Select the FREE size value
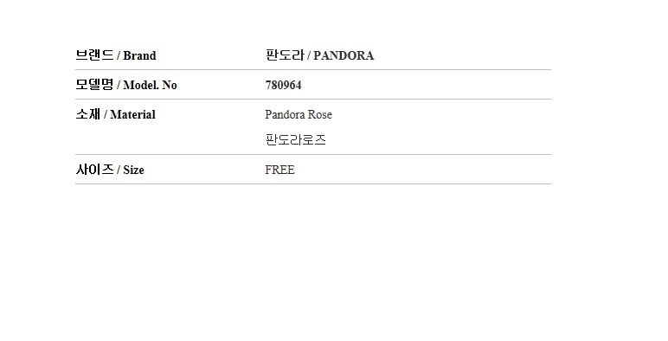The height and width of the screenshot is (341, 668). click(279, 170)
